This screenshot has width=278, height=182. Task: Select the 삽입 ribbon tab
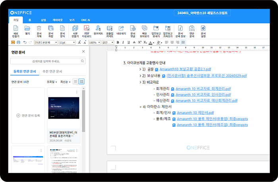coord(43,20)
